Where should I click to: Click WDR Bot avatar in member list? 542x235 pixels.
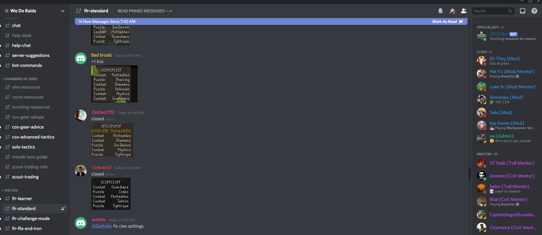(x=481, y=36)
